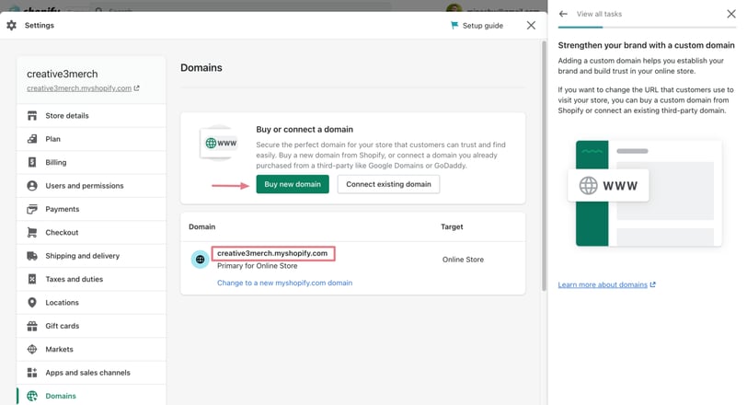
Task: Open Store details settings
Action: tap(91, 116)
